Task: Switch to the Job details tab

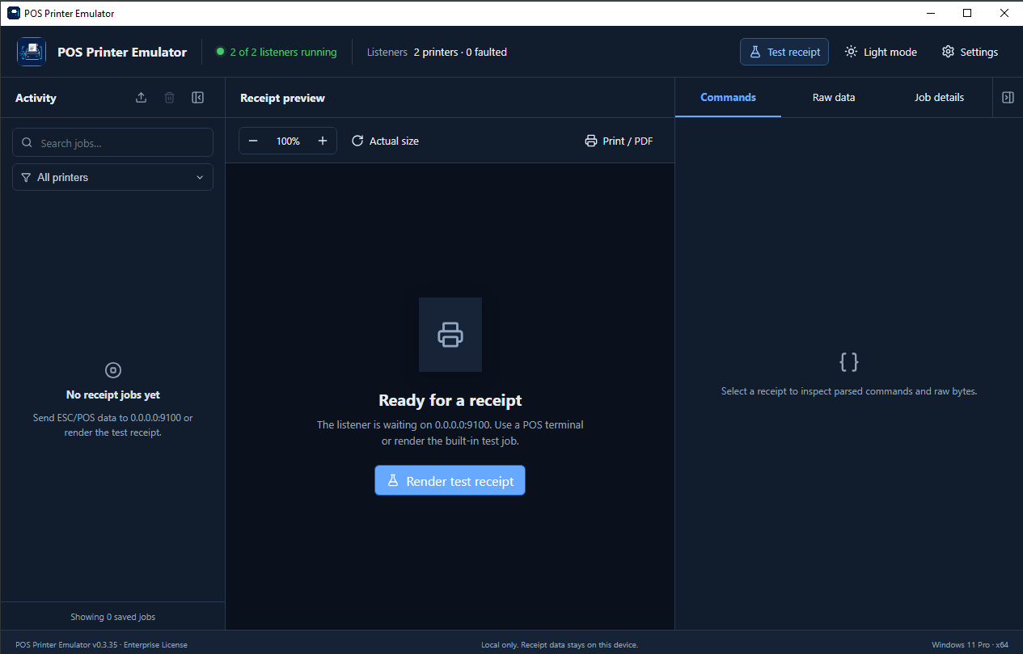Action: tap(939, 97)
